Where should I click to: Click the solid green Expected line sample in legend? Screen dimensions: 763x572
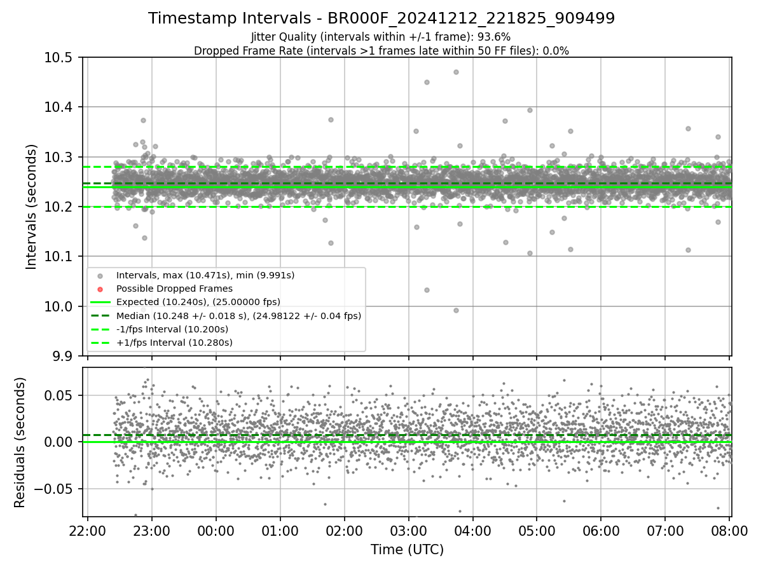(99, 302)
